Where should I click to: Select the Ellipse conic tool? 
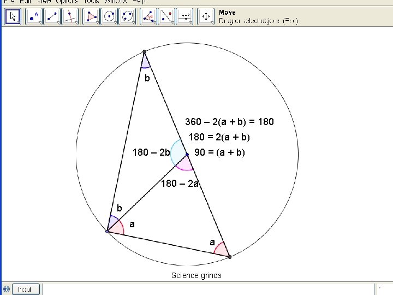pyautogui.click(x=127, y=16)
